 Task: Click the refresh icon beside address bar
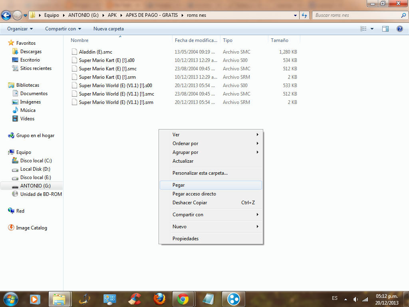pyautogui.click(x=305, y=16)
